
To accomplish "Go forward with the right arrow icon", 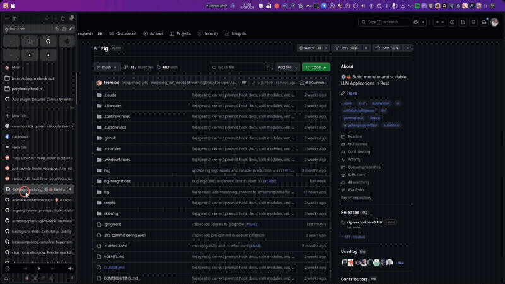I will (55, 19).
